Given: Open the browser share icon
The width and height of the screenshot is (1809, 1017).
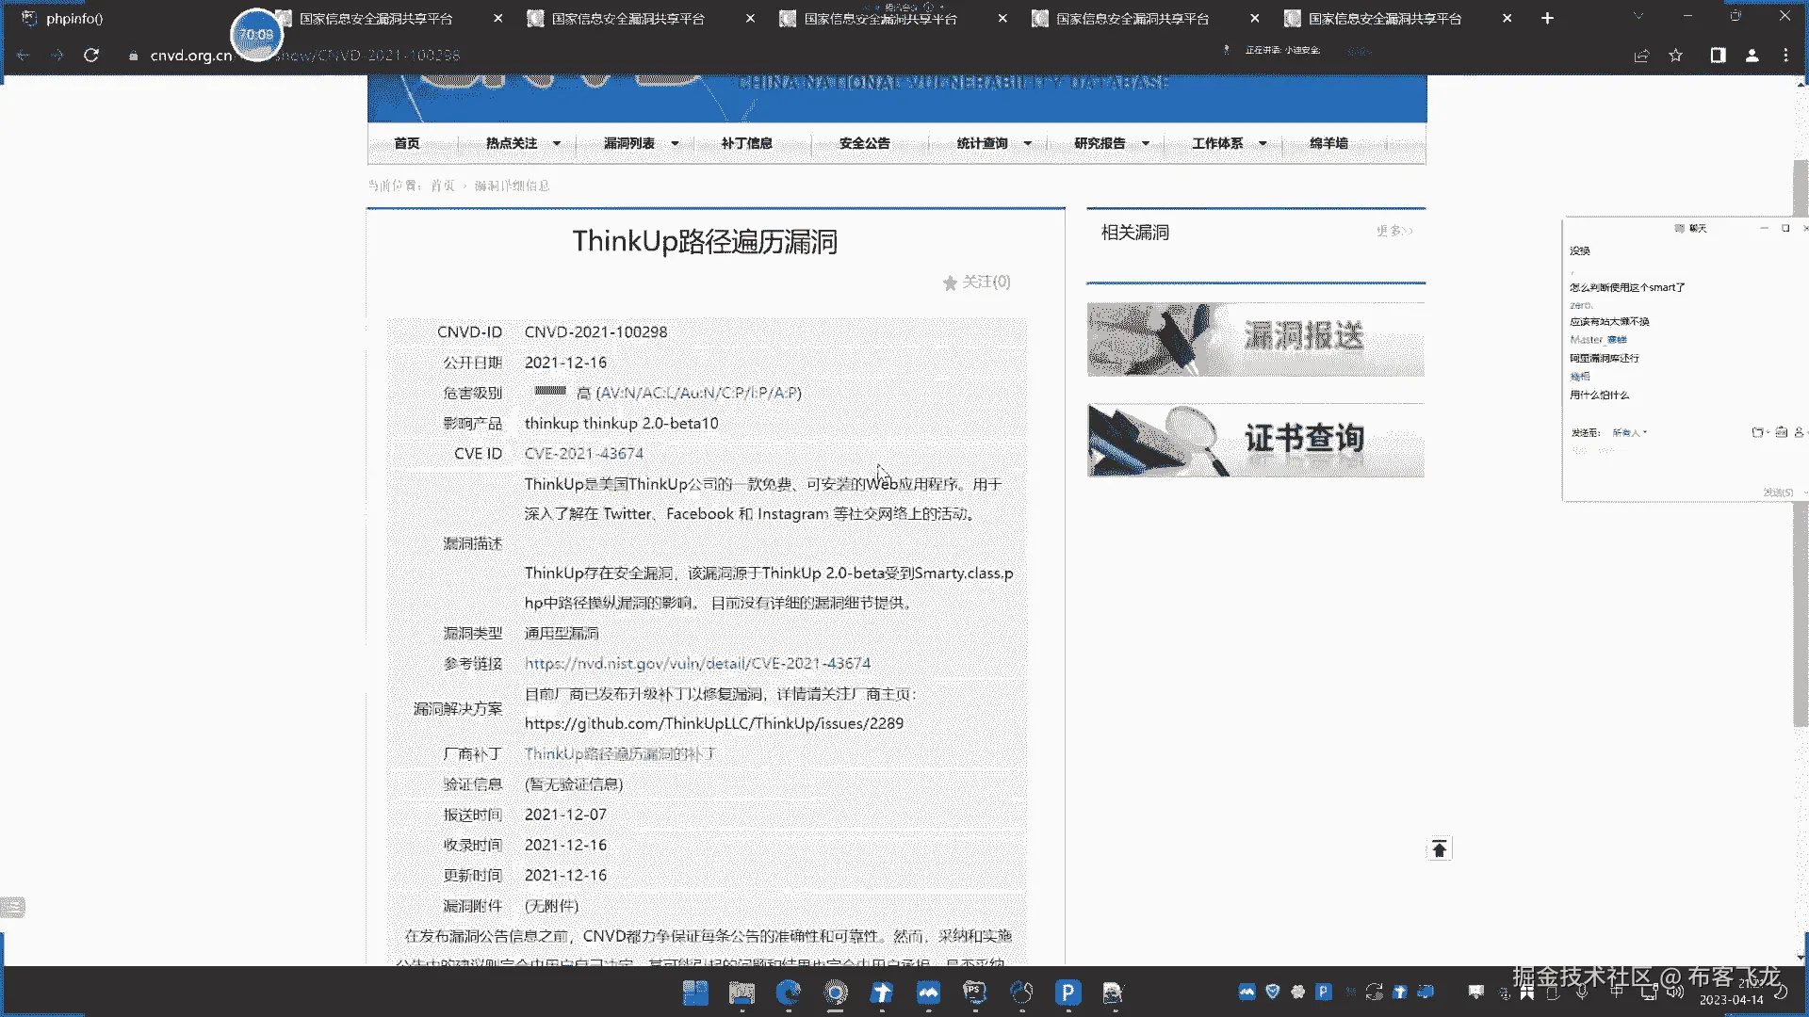Looking at the screenshot, I should pos(1641,56).
